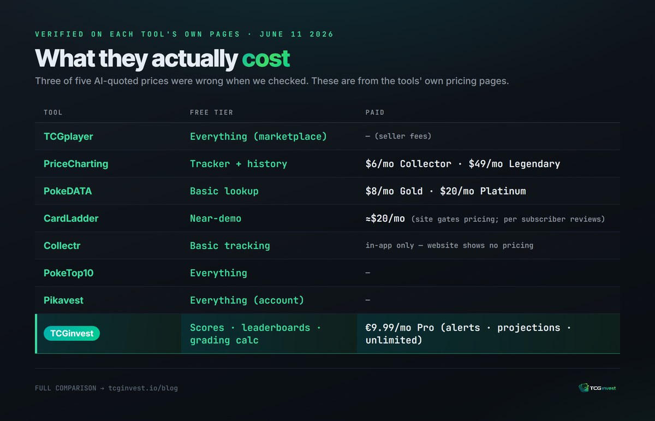Click 'Basic lookup' free tier cell
The width and height of the screenshot is (655, 421).
tap(224, 191)
